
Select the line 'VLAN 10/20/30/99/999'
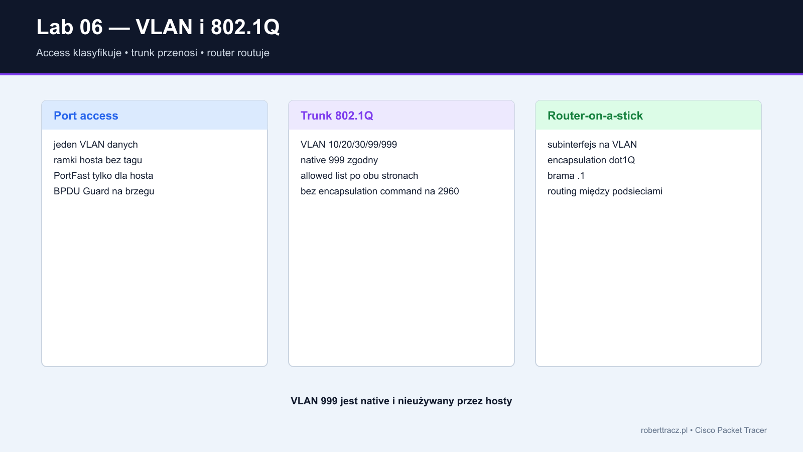pyautogui.click(x=349, y=145)
